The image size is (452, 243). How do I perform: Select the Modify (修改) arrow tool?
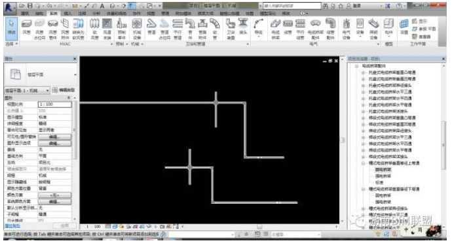pos(12,29)
